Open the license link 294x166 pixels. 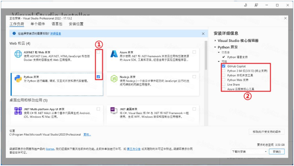[x=50, y=149]
